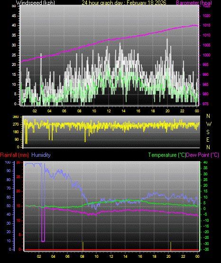Click the magenta "Dew Point (°C)" legend label
The image size is (221, 263).
pos(203,155)
